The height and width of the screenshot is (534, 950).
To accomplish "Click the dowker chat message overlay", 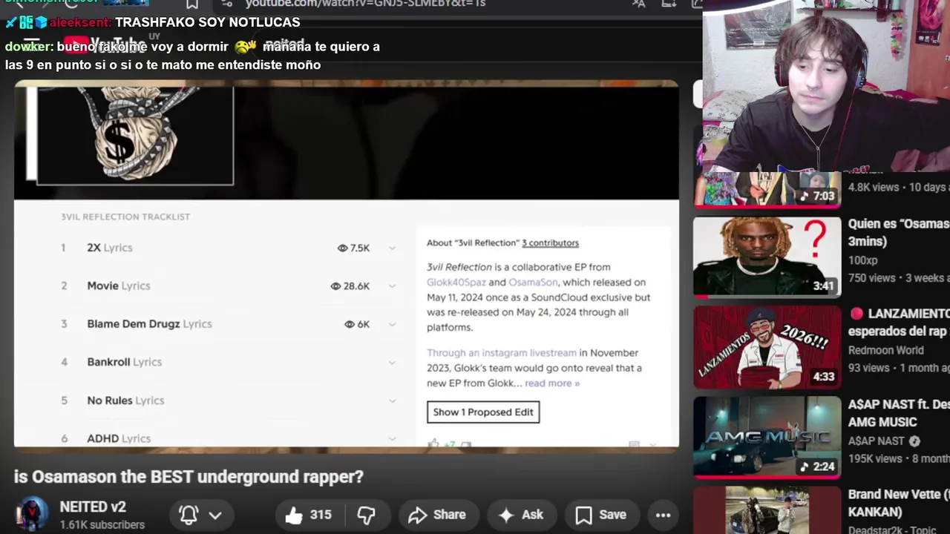I will (x=193, y=56).
